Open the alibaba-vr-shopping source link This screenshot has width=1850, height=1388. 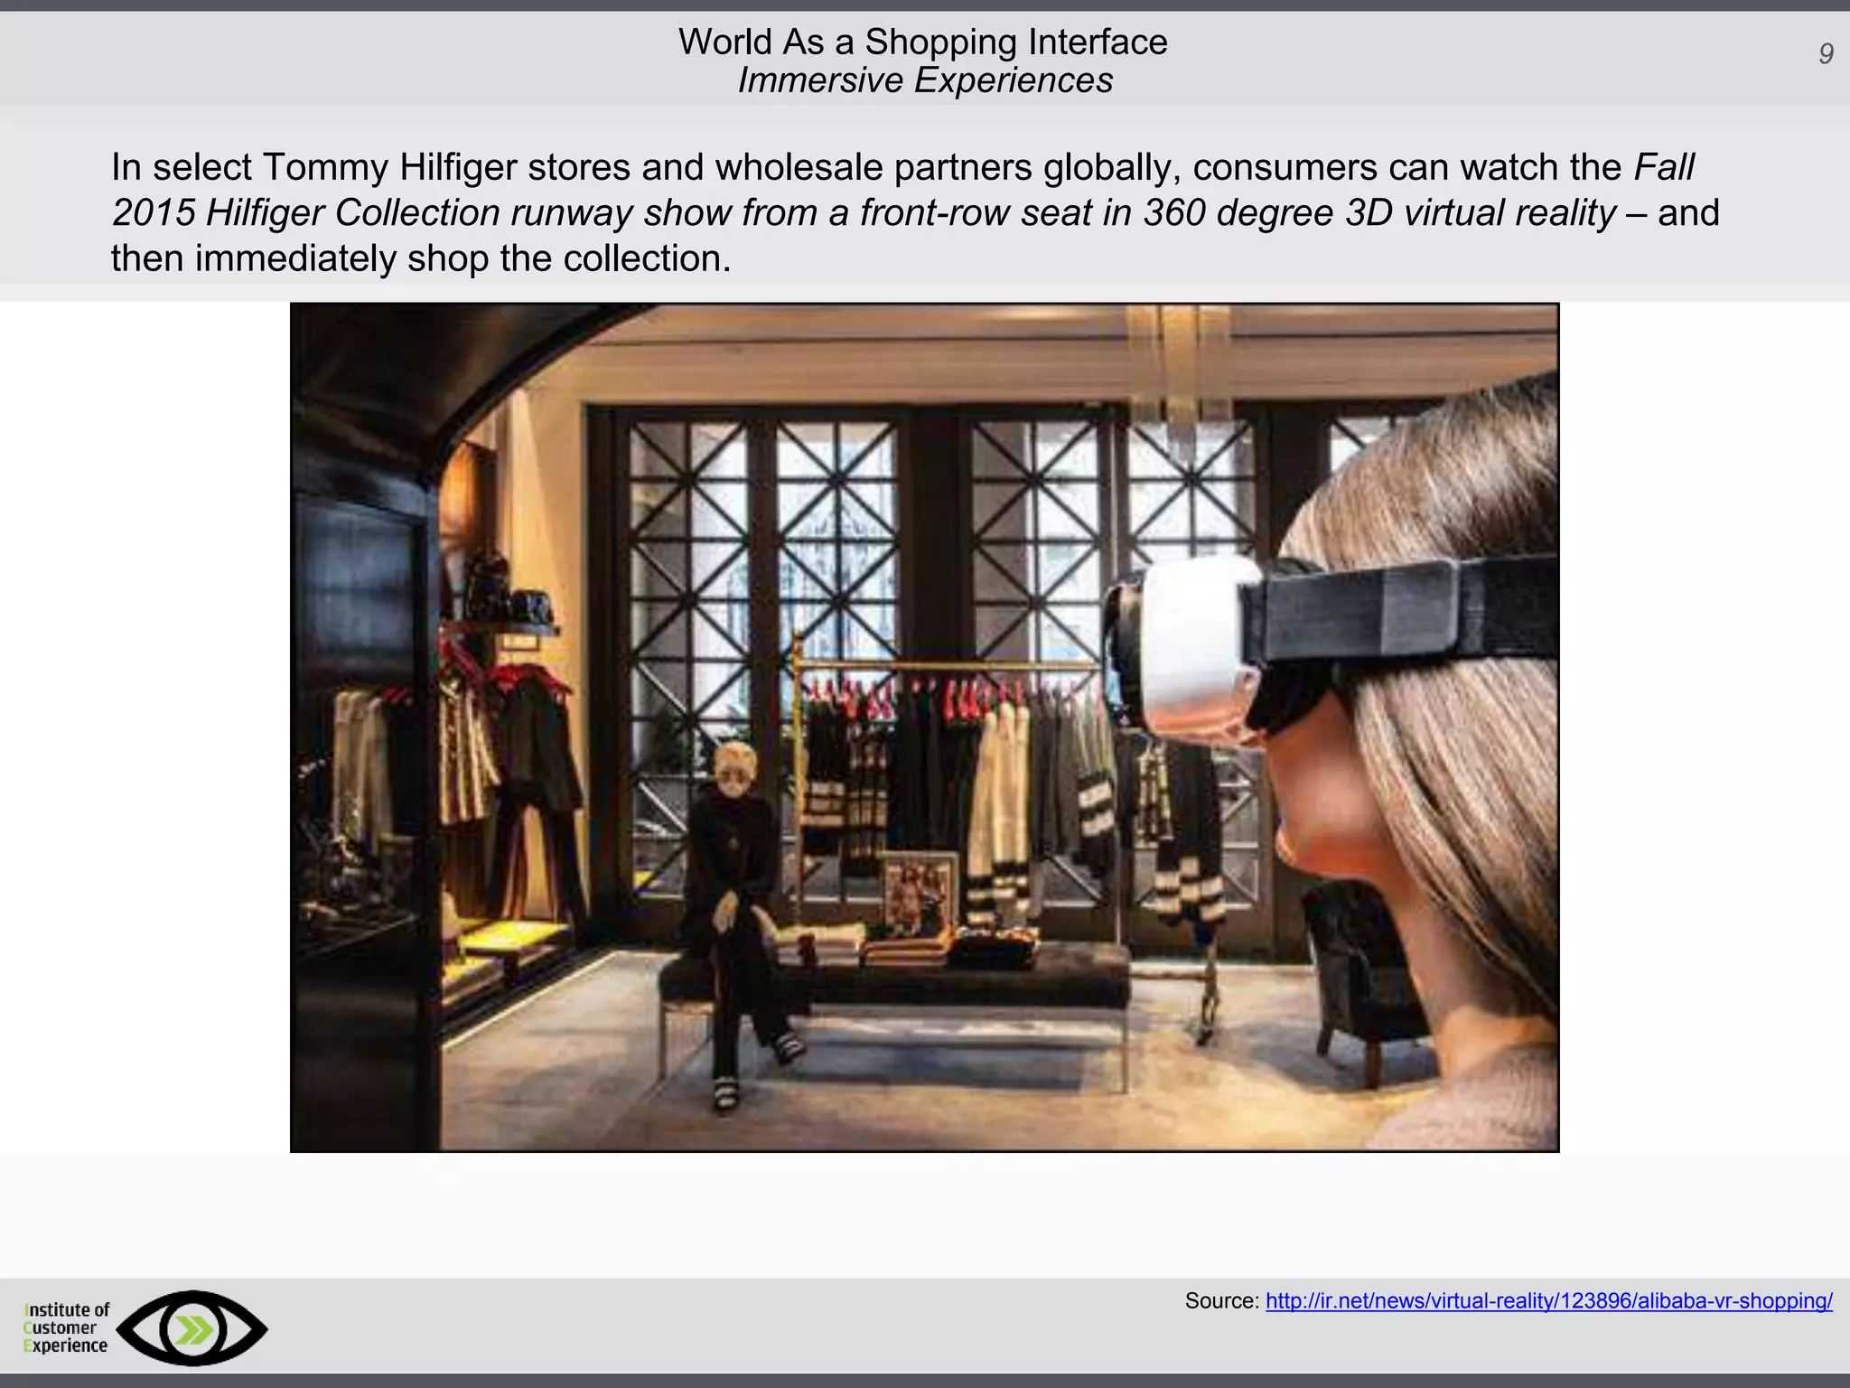1548,1301
